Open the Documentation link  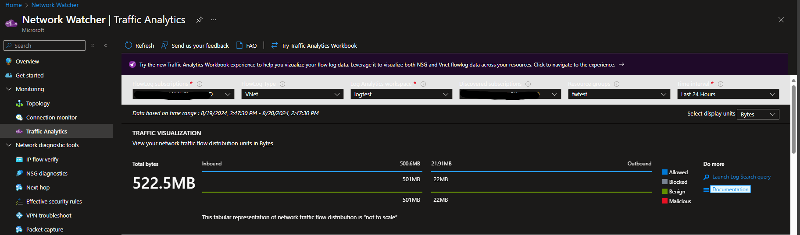coord(730,189)
